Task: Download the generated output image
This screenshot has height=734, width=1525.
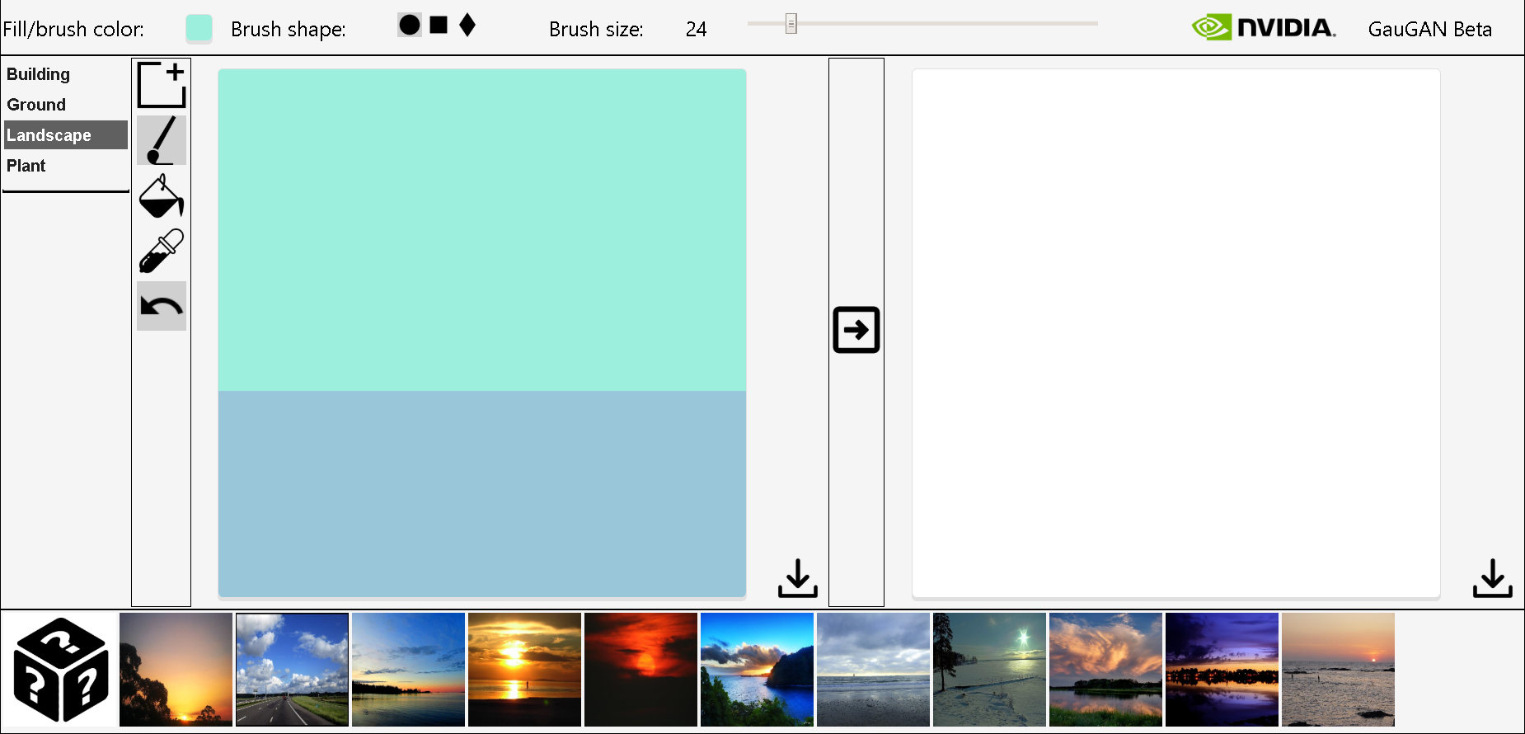Action: coord(1492,578)
